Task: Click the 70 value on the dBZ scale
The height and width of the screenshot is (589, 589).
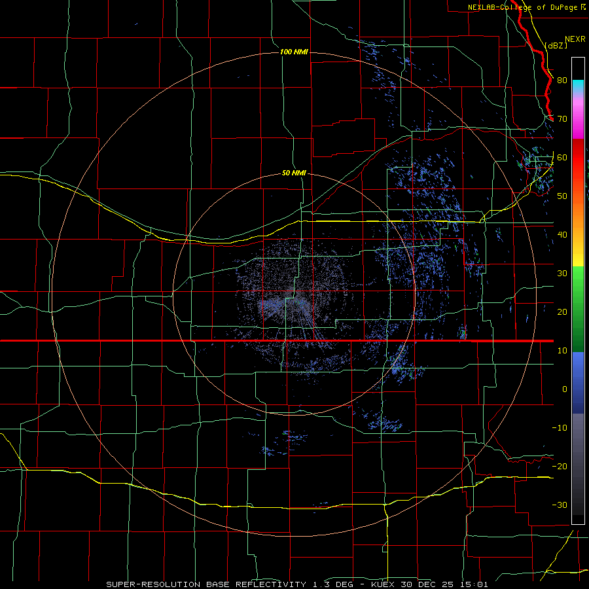Action: point(562,119)
